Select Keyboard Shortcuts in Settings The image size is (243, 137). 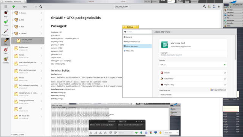point(137,41)
